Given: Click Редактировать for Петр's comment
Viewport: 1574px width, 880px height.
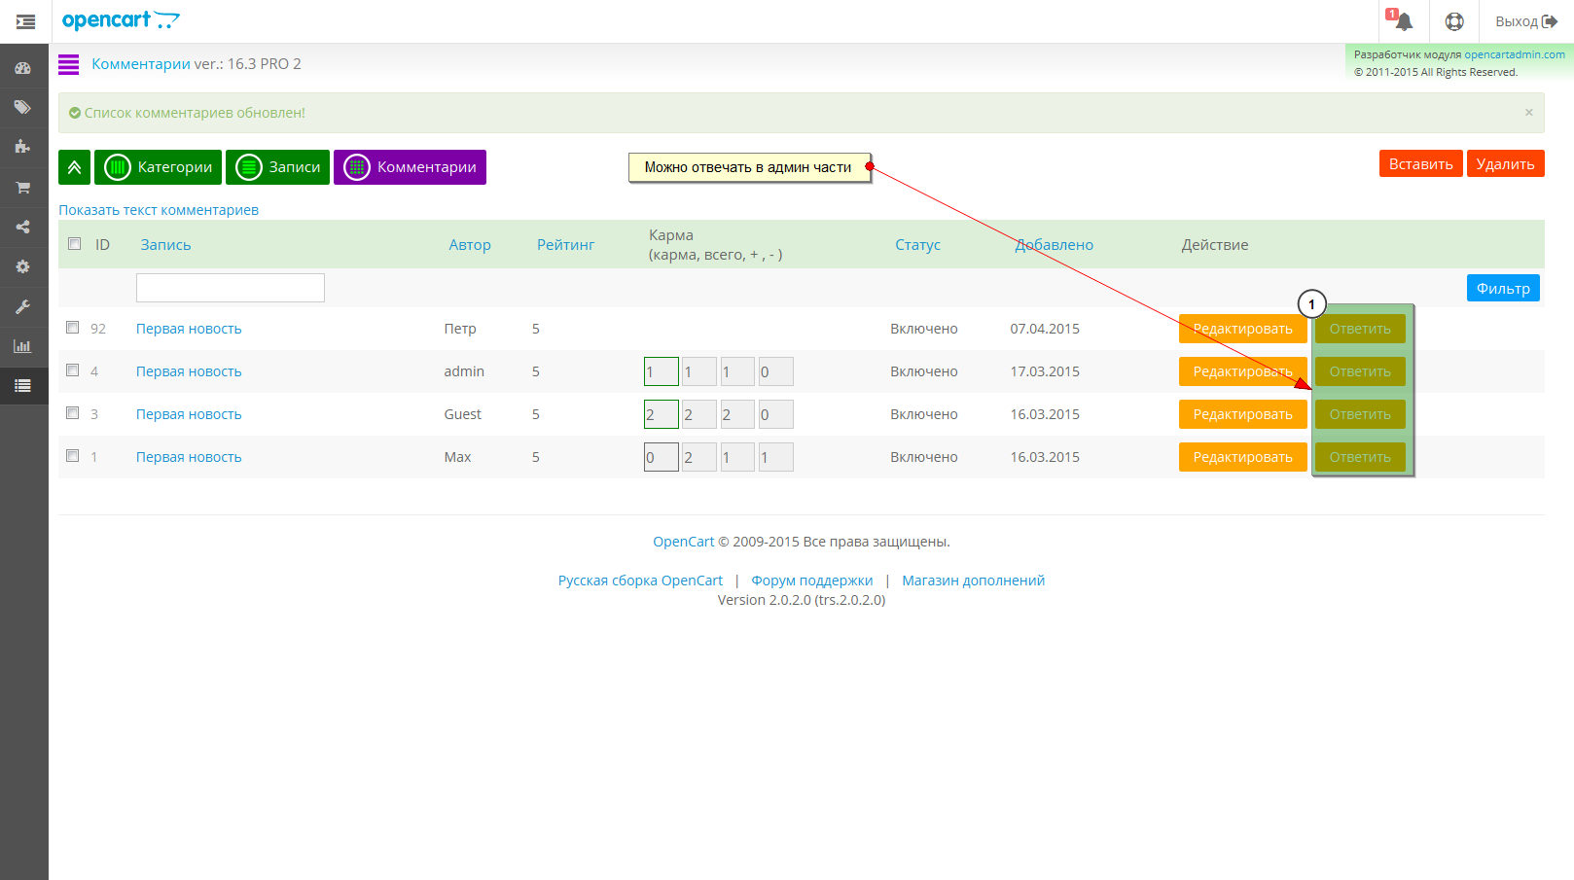Looking at the screenshot, I should pyautogui.click(x=1242, y=329).
